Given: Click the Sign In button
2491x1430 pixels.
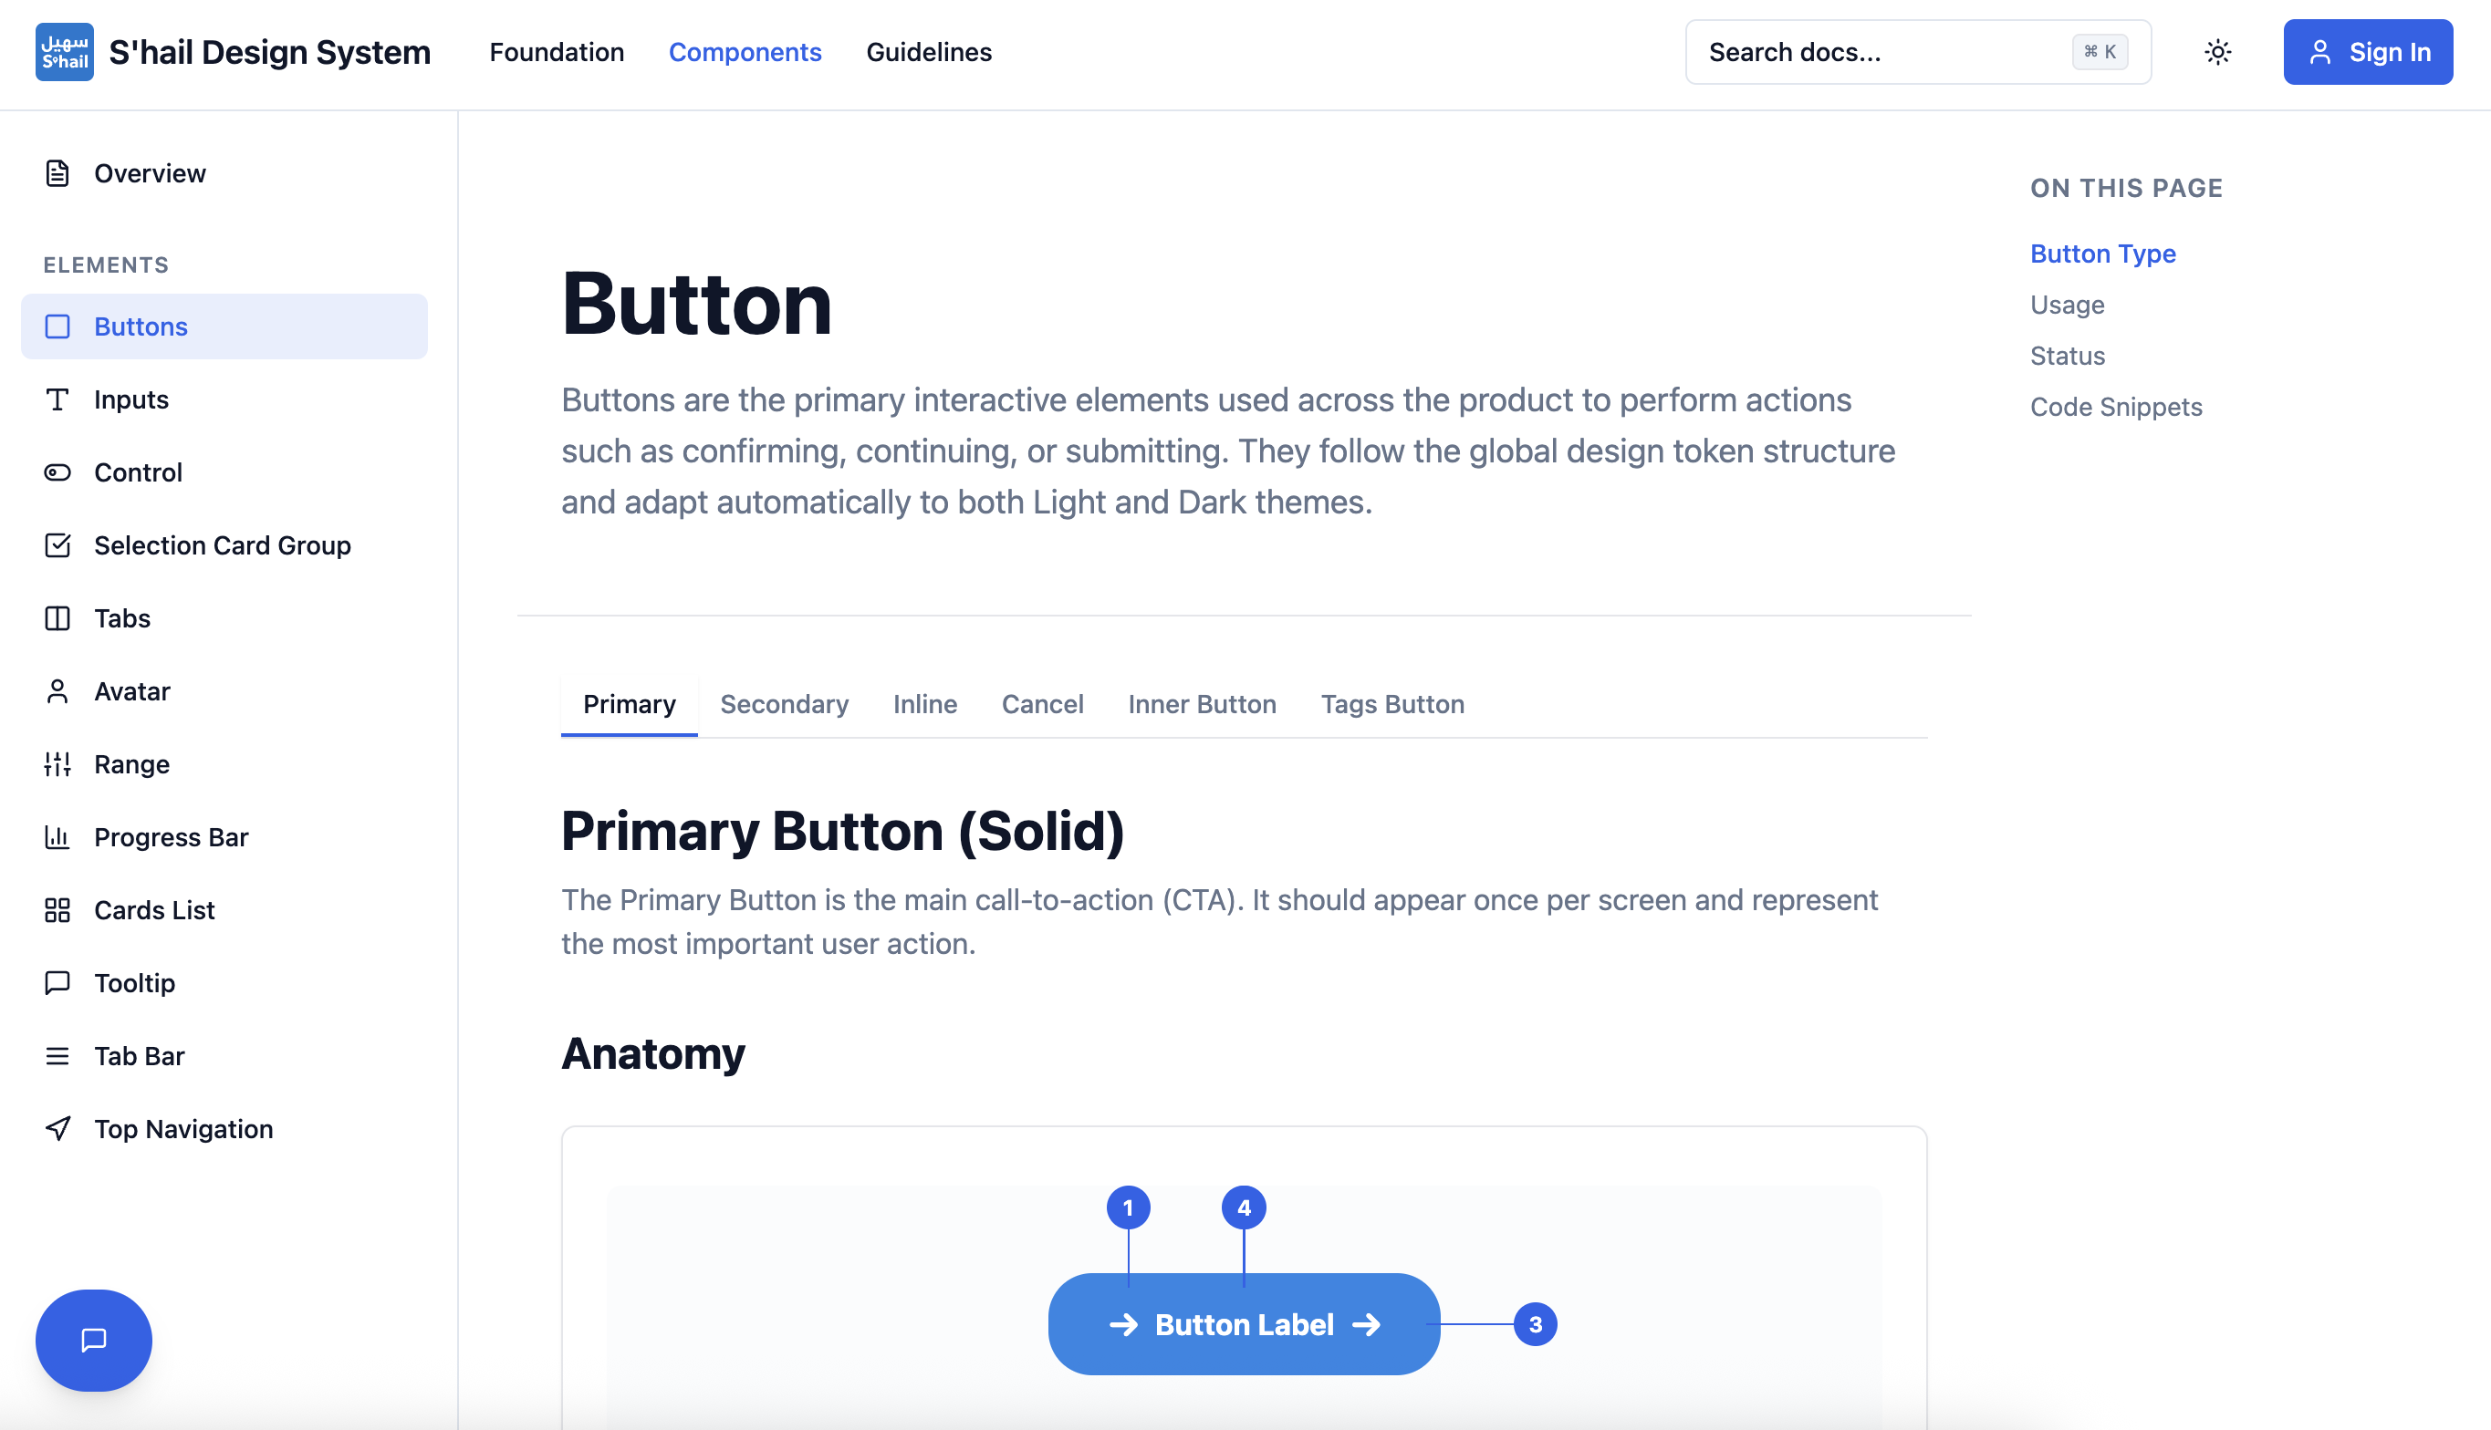Looking at the screenshot, I should pyautogui.click(x=2368, y=52).
